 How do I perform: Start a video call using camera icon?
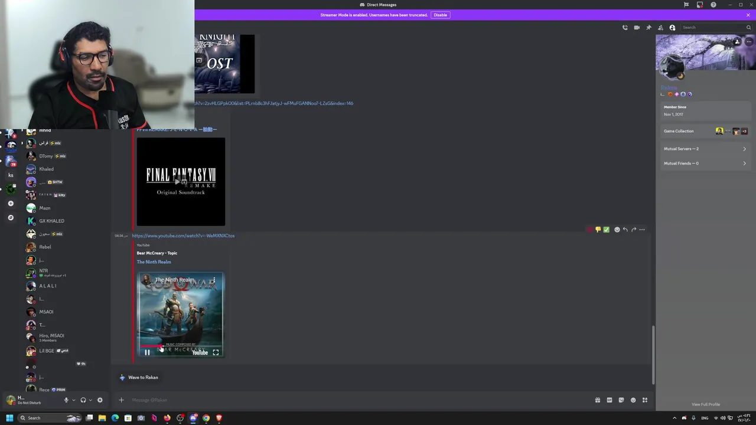pyautogui.click(x=637, y=27)
